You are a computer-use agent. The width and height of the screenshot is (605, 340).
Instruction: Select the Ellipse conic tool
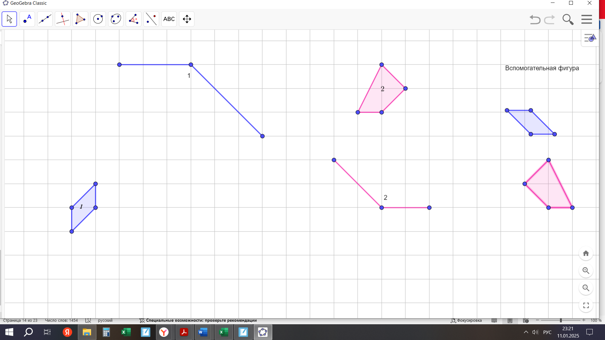tap(116, 19)
